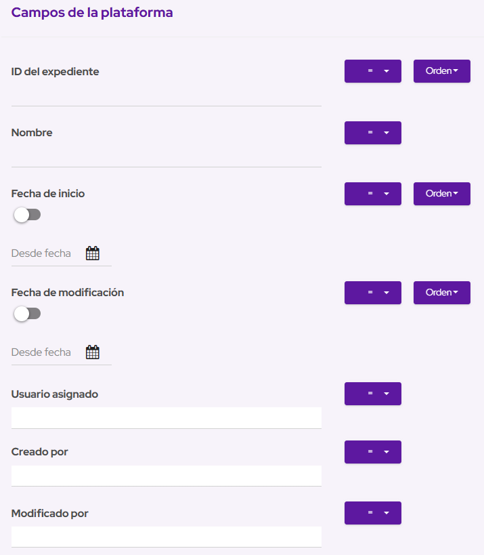Expand Orden menu for Fecha de modificación
484x555 pixels.
pos(442,293)
